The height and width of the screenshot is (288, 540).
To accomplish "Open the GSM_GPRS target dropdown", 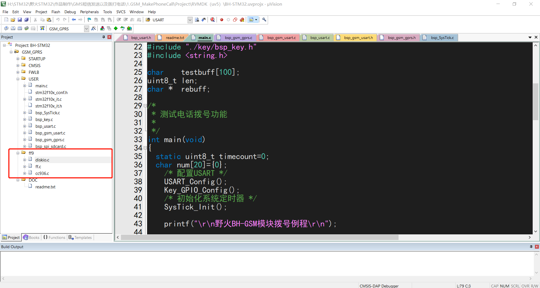I will (86, 28).
